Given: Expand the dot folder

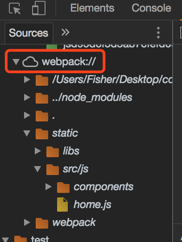Looking at the screenshot, I should [27, 115].
